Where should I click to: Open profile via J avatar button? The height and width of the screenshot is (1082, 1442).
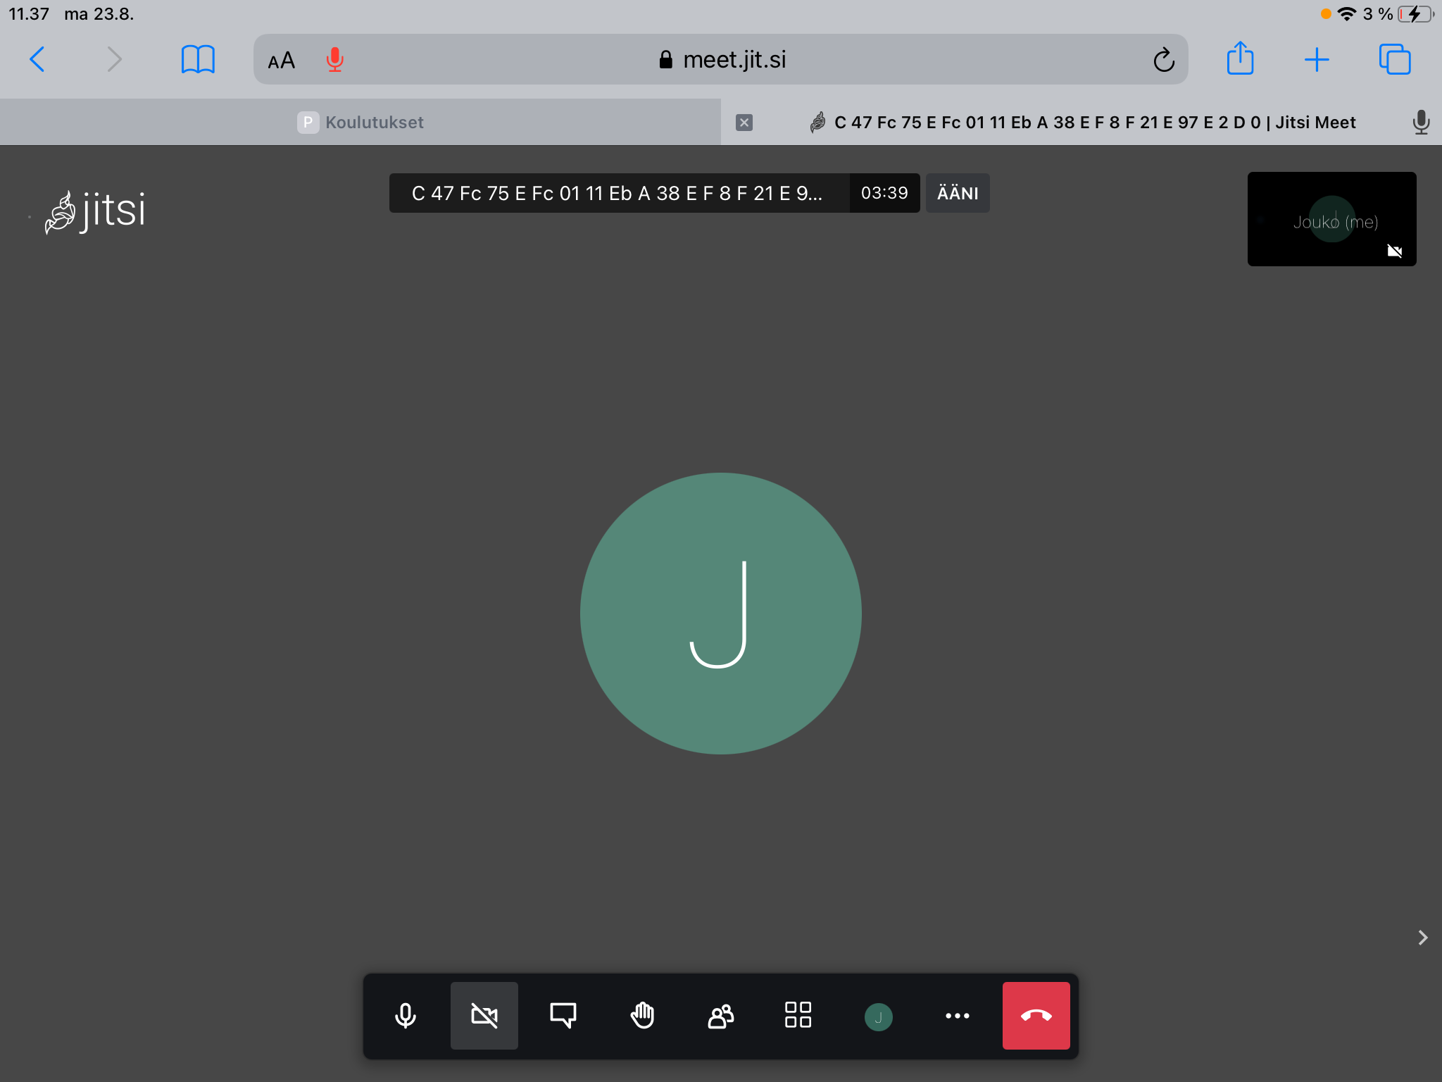pyautogui.click(x=878, y=1016)
